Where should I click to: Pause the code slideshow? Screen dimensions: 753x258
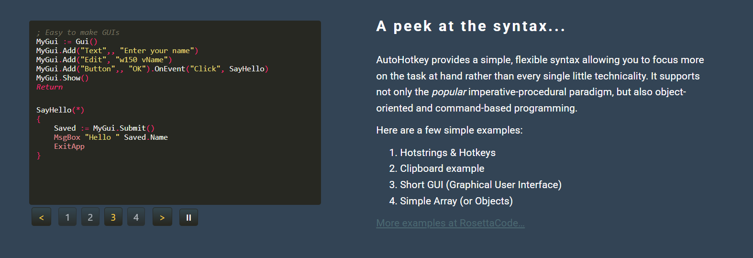(188, 217)
